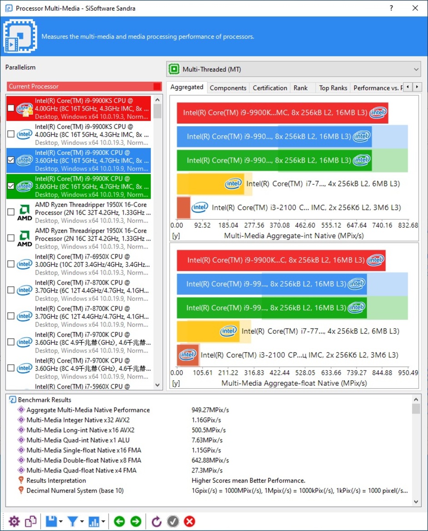This screenshot has width=428, height=531.
Task: Click the help question mark in title bar
Action: tap(391, 8)
